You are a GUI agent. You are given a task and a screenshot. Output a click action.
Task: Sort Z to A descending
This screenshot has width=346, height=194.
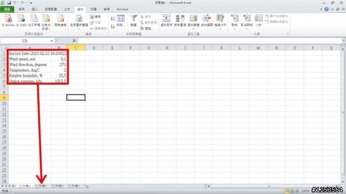coord(112,26)
